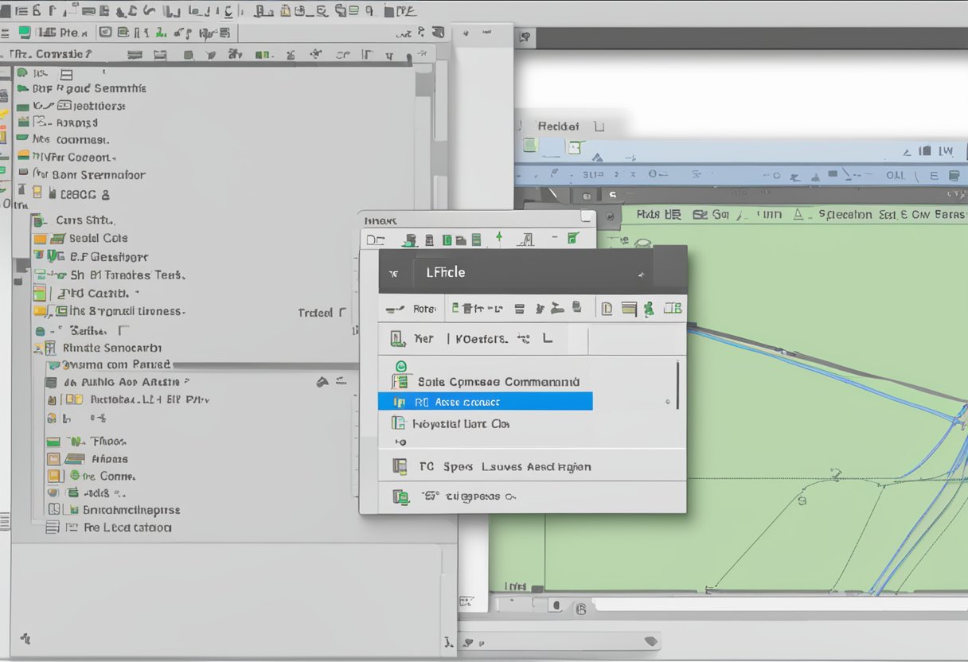The width and height of the screenshot is (968, 662).
Task: Click the green icon beside 'BuF Rgaid Semnthfe'
Action: [23, 89]
